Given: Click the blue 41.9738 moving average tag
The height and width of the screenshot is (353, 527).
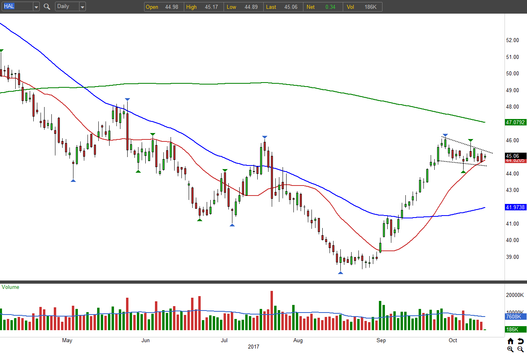Looking at the screenshot, I should tap(515, 207).
